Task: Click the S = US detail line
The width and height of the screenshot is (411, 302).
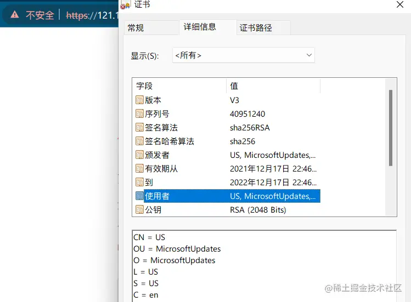Action: coord(146,283)
